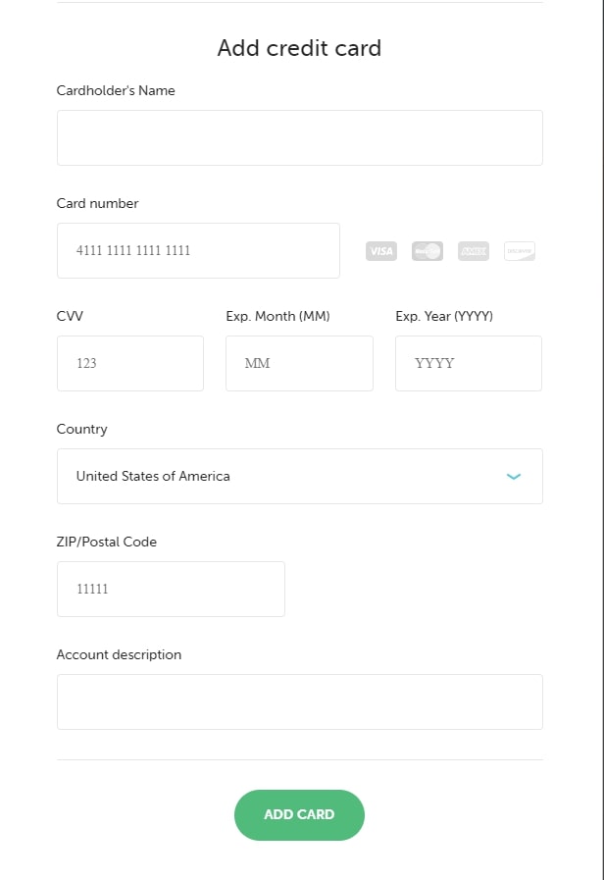
Task: Click the Exp. Year YYYY field
Action: click(x=469, y=363)
